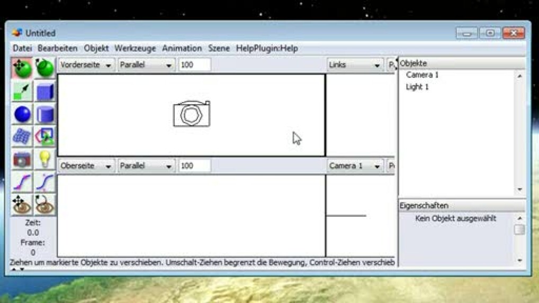Click the Create camera tool
Viewport: 539px width, 303px height.
22,160
